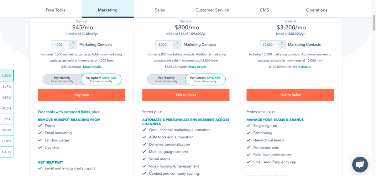The width and height of the screenshot is (376, 176).
Task: Go to the Free Tools tab
Action: [55, 10]
